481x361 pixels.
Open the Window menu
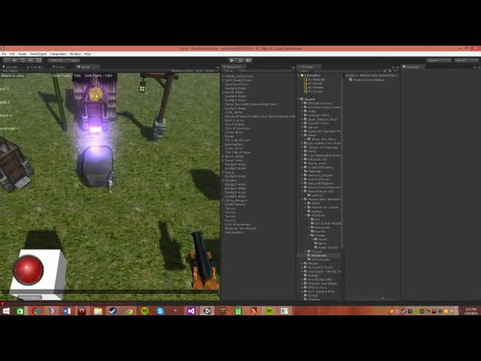[x=75, y=54]
